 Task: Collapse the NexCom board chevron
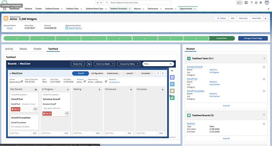pos(11,74)
